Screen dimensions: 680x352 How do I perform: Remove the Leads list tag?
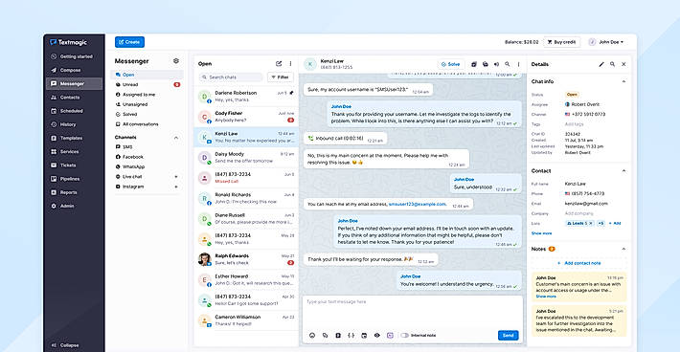[591, 224]
